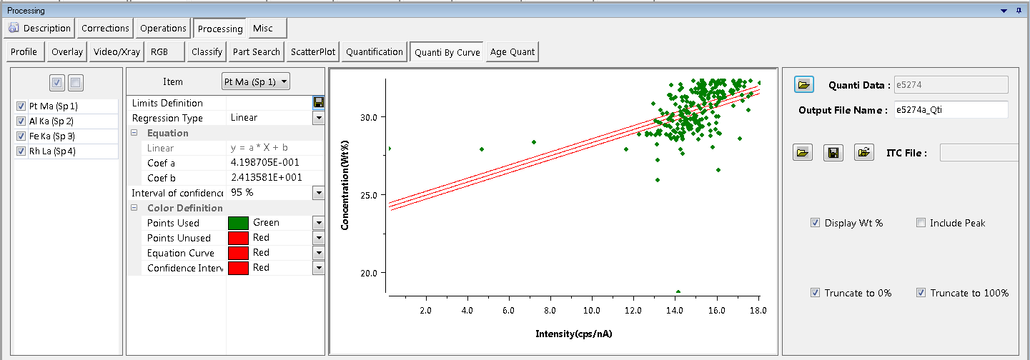Click the Age Quant button
The image size is (1030, 360).
click(x=512, y=52)
